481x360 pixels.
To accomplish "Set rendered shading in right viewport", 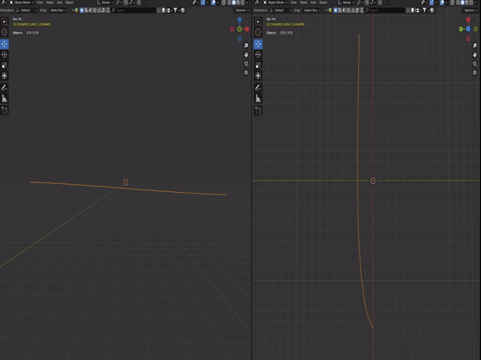I will click(x=471, y=2).
